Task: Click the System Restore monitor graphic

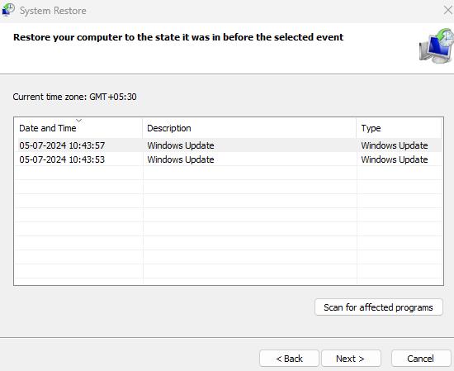Action: (x=437, y=45)
